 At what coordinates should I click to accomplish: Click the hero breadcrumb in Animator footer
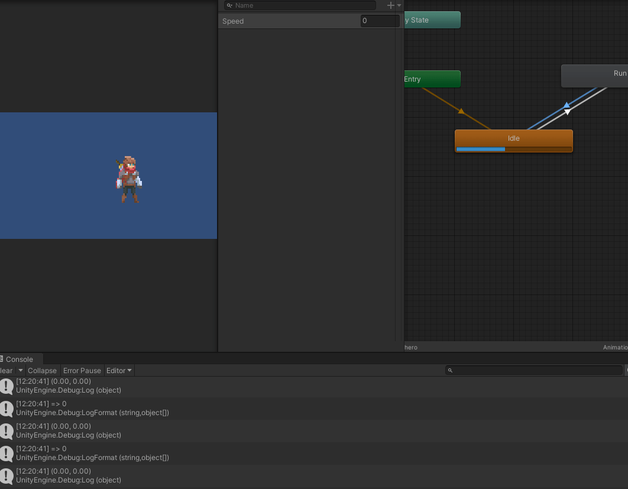(x=411, y=347)
